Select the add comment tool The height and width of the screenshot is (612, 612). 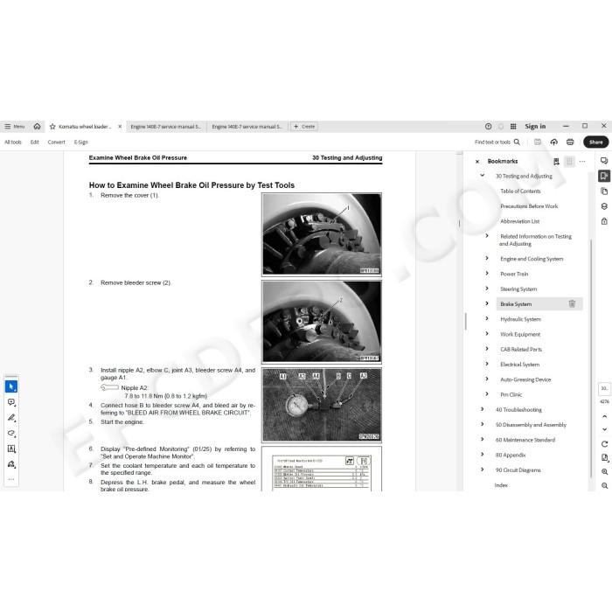tap(11, 402)
